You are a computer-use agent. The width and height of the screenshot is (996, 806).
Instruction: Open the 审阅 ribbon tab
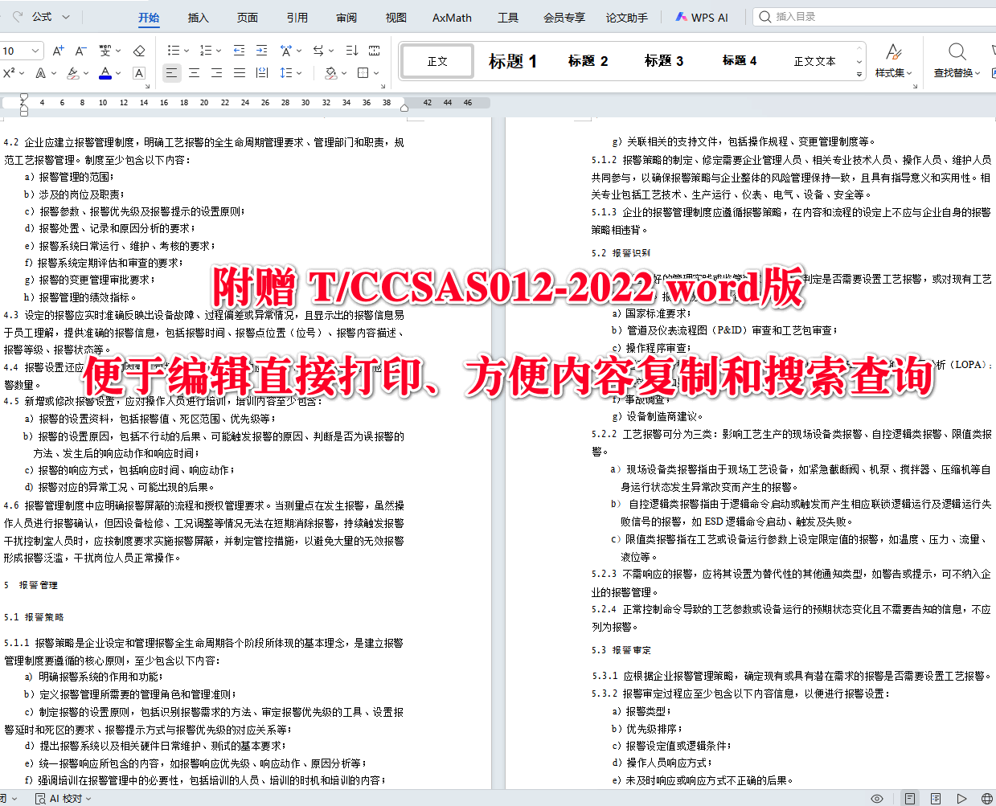click(x=346, y=17)
